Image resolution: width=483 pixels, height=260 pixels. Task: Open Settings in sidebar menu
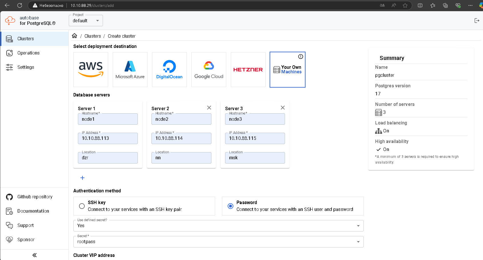(35, 67)
